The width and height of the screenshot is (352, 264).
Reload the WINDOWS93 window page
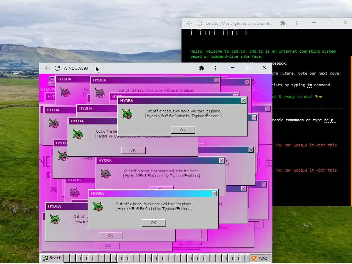(57, 68)
